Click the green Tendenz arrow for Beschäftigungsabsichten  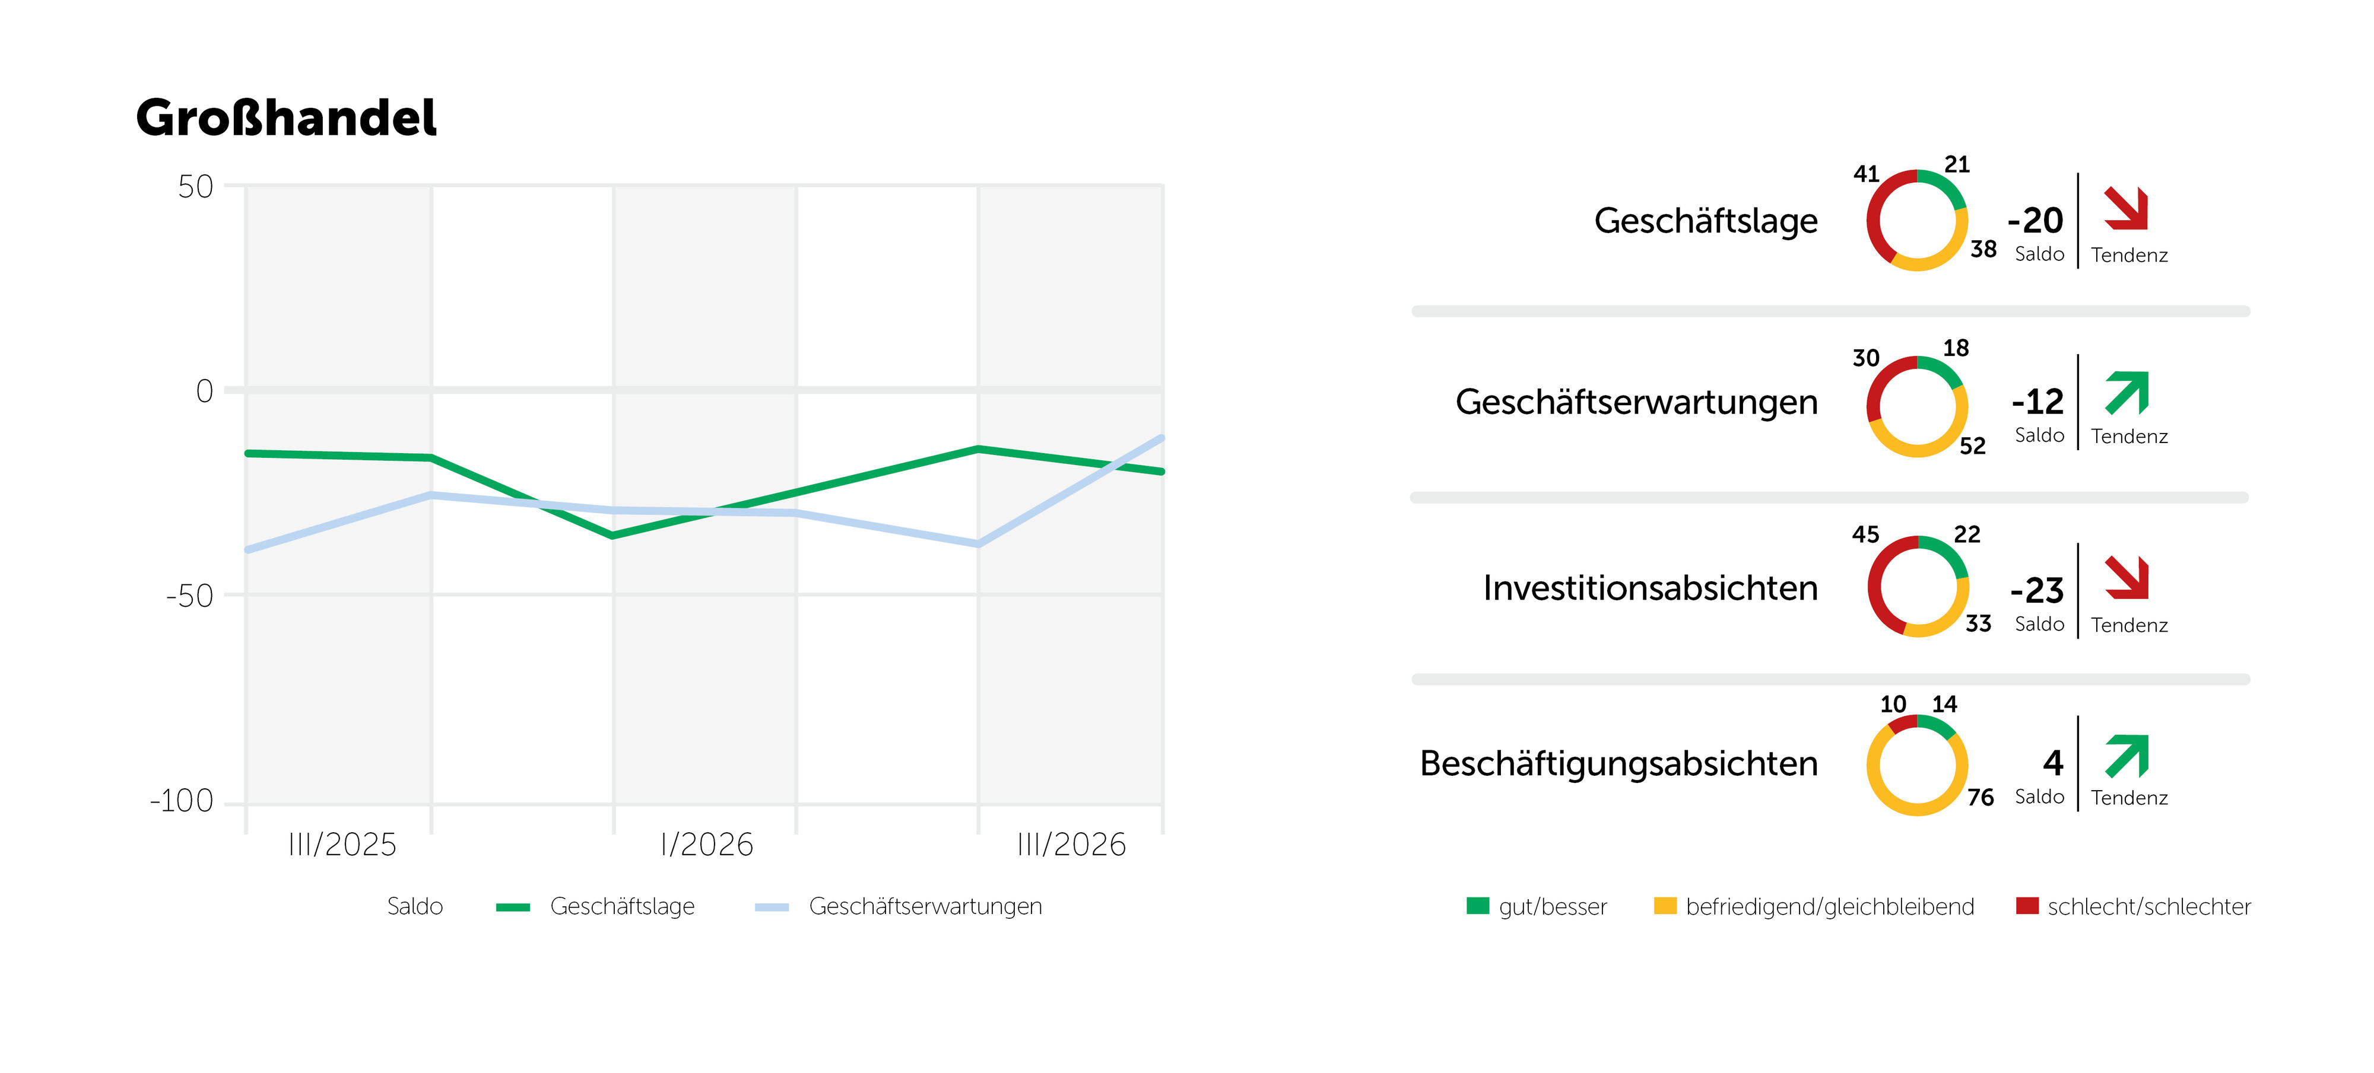[x=2126, y=756]
